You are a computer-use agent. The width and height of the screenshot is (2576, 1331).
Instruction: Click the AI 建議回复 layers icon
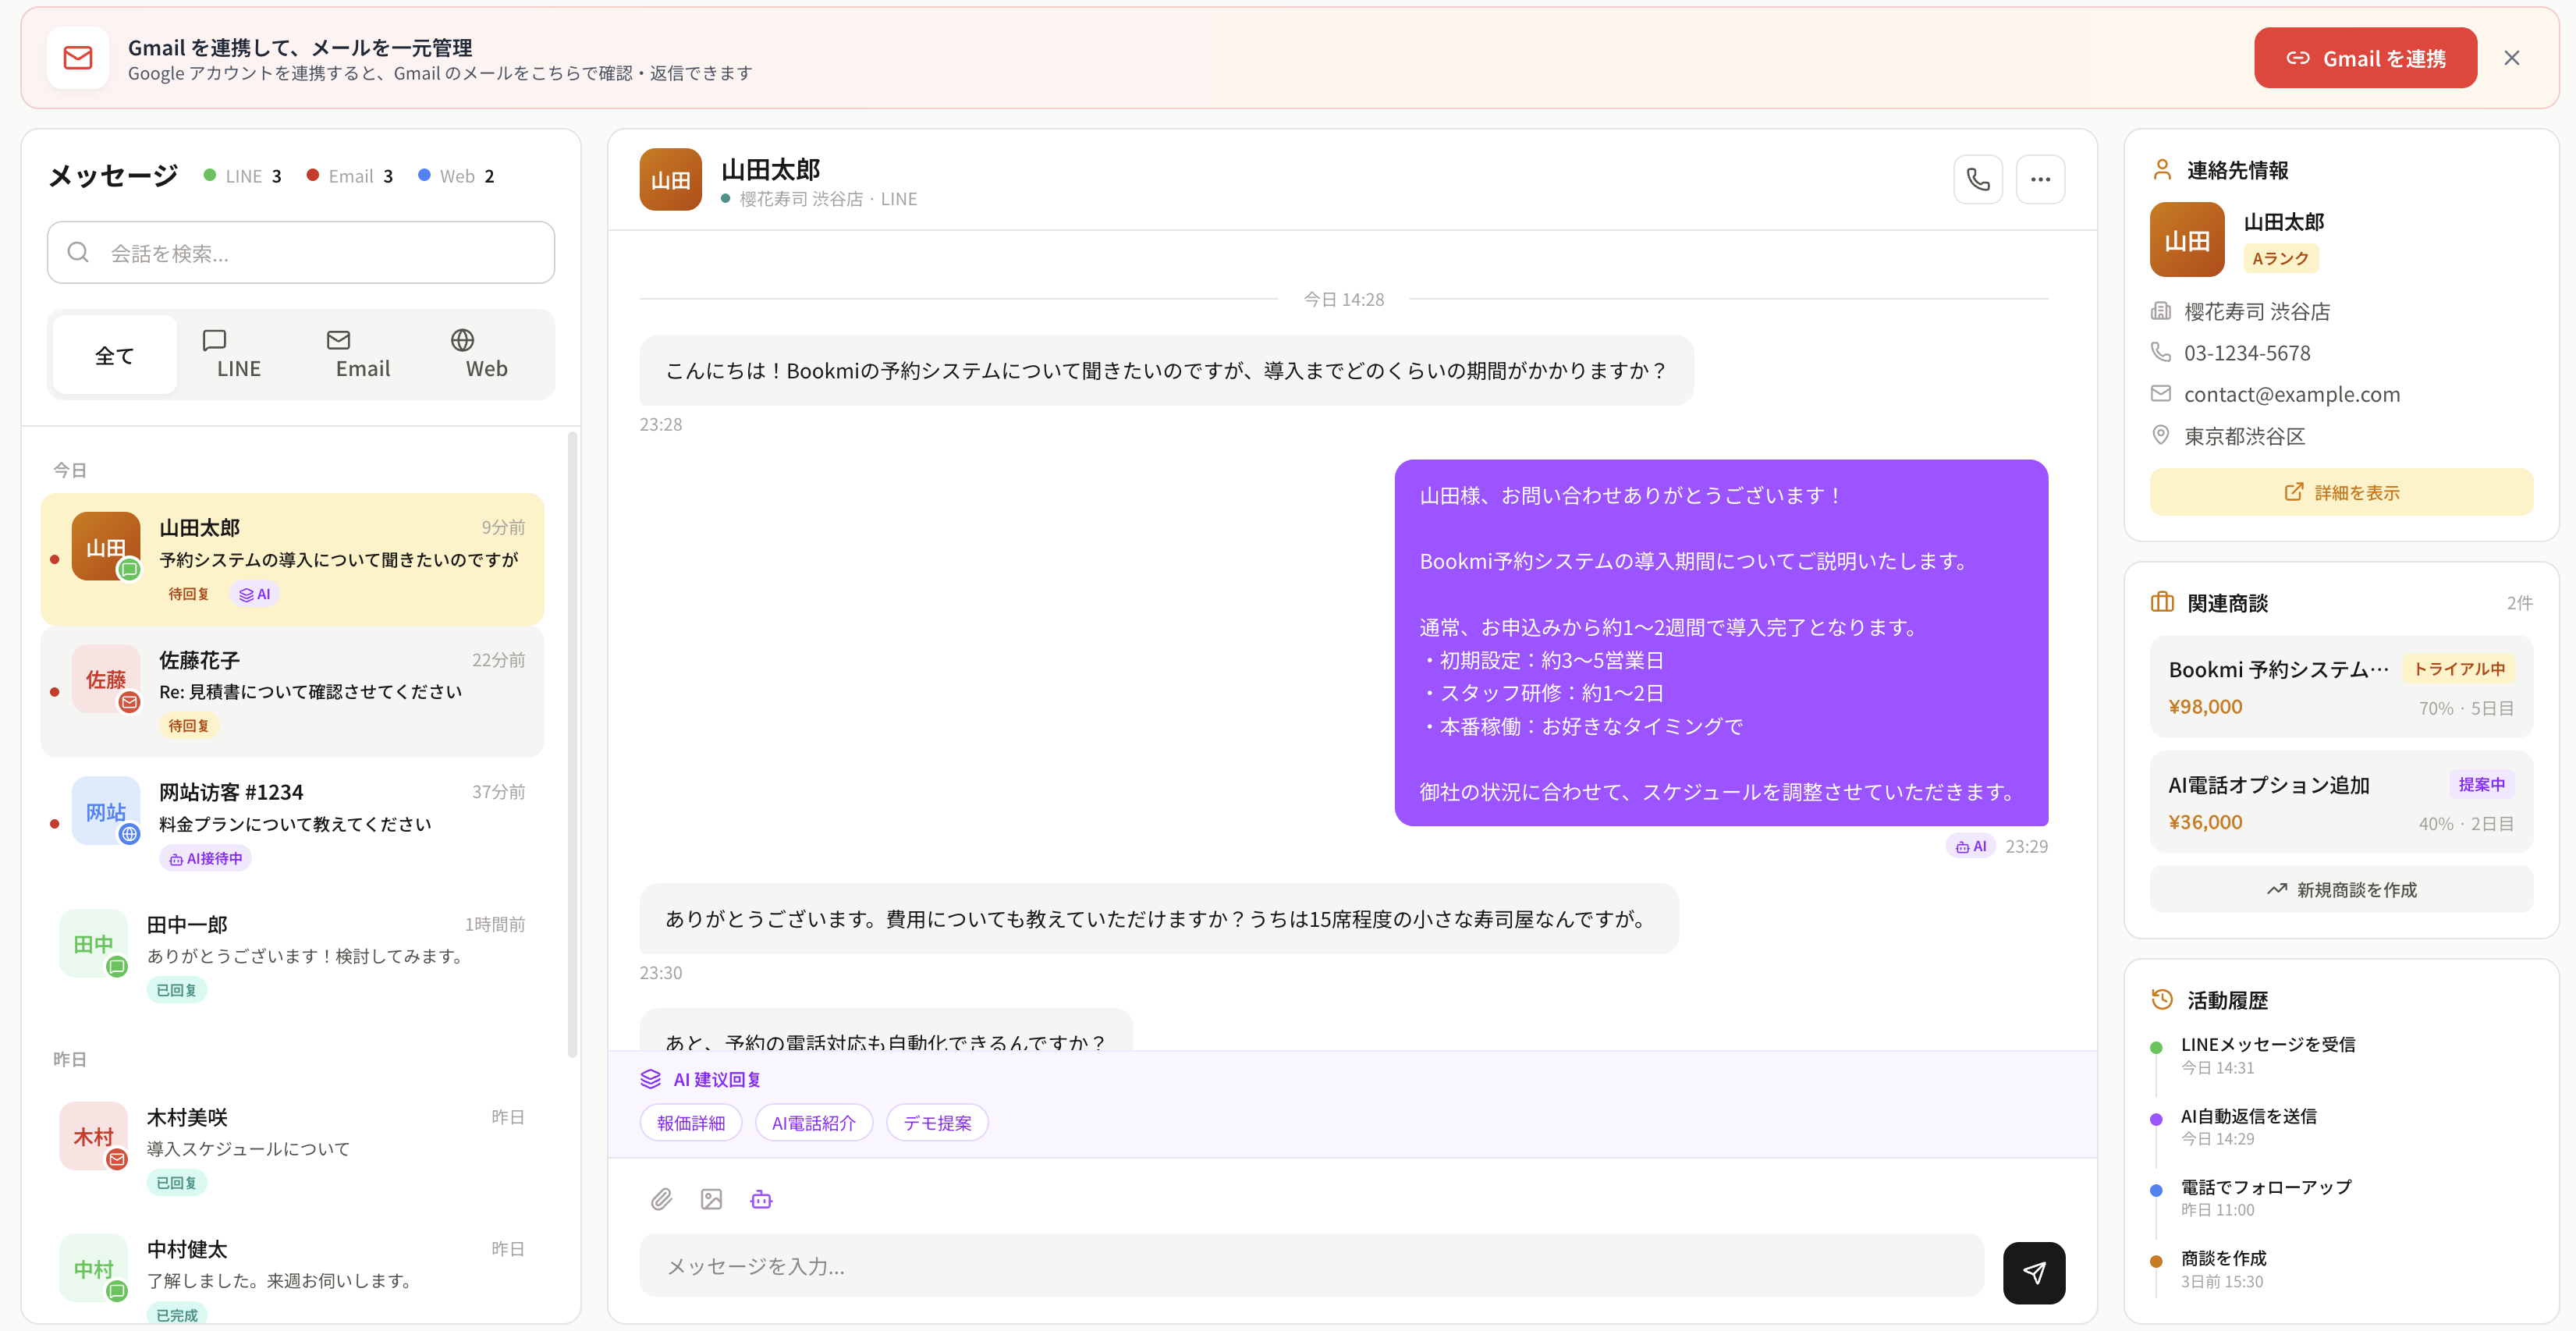651,1079
